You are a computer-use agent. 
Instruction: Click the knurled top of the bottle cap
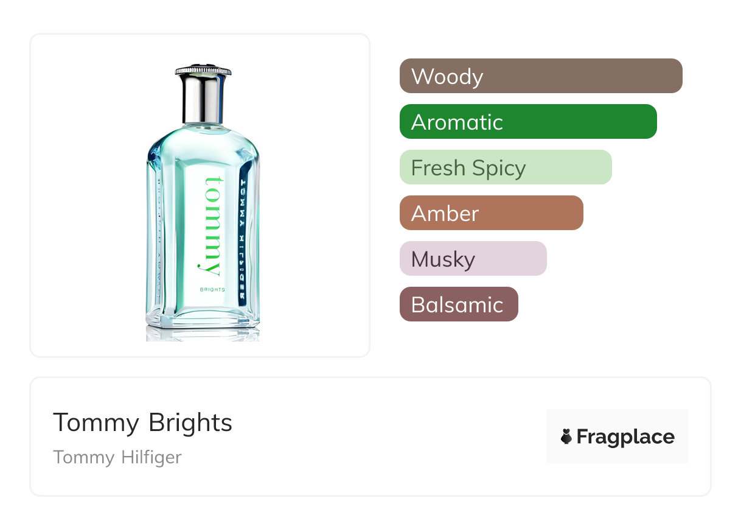(203, 69)
